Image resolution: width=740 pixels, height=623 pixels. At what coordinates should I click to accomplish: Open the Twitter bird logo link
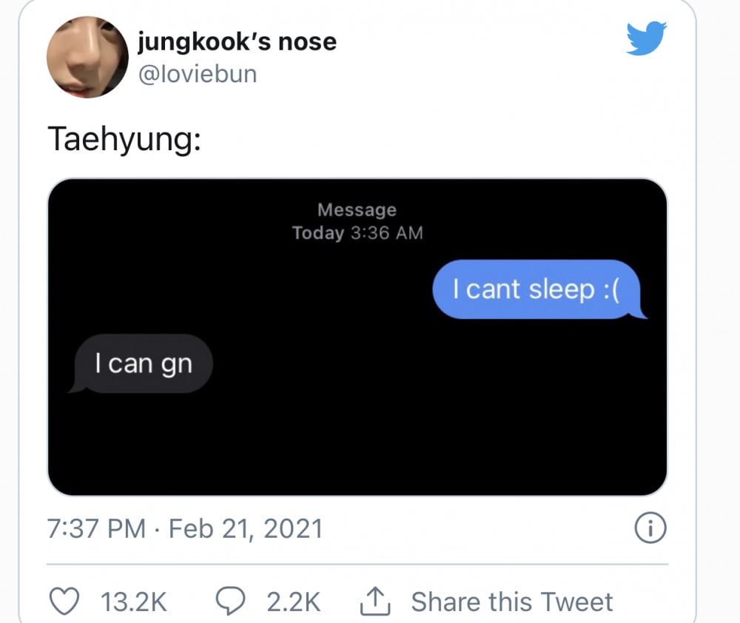tap(646, 38)
